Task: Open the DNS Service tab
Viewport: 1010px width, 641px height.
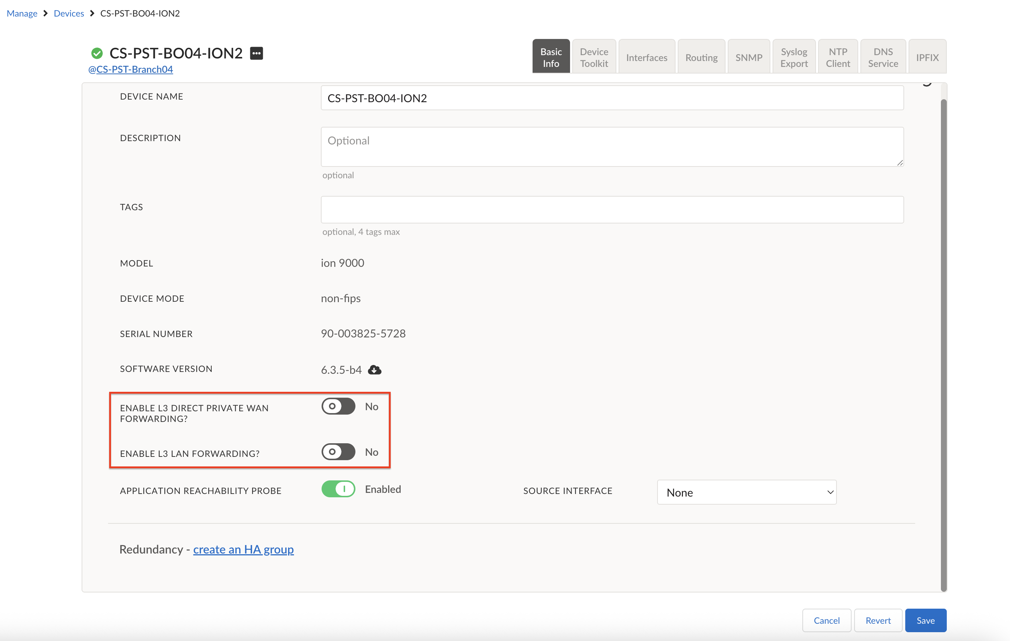Action: pyautogui.click(x=882, y=57)
